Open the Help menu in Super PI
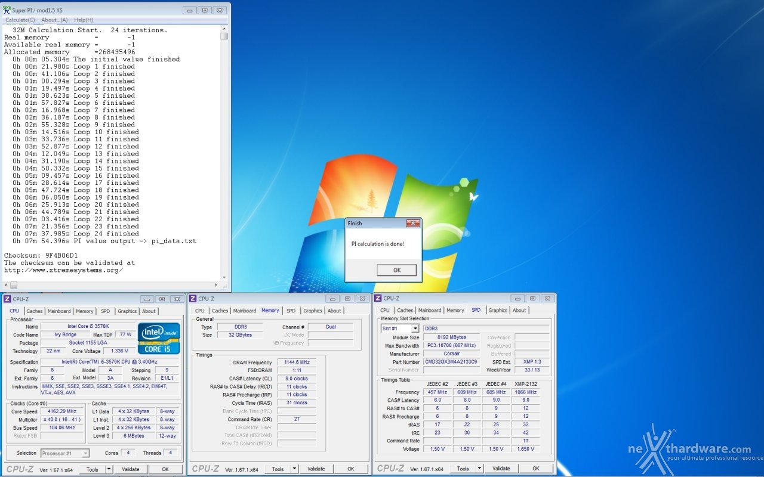 84,20
